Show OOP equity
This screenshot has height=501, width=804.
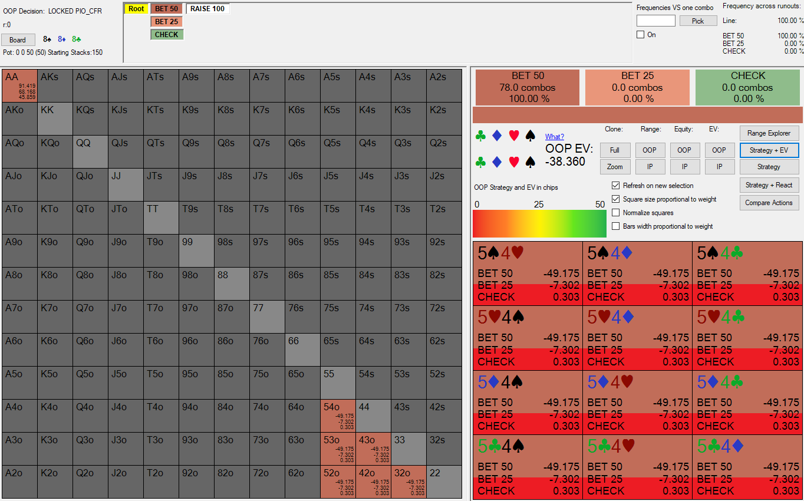coord(684,150)
